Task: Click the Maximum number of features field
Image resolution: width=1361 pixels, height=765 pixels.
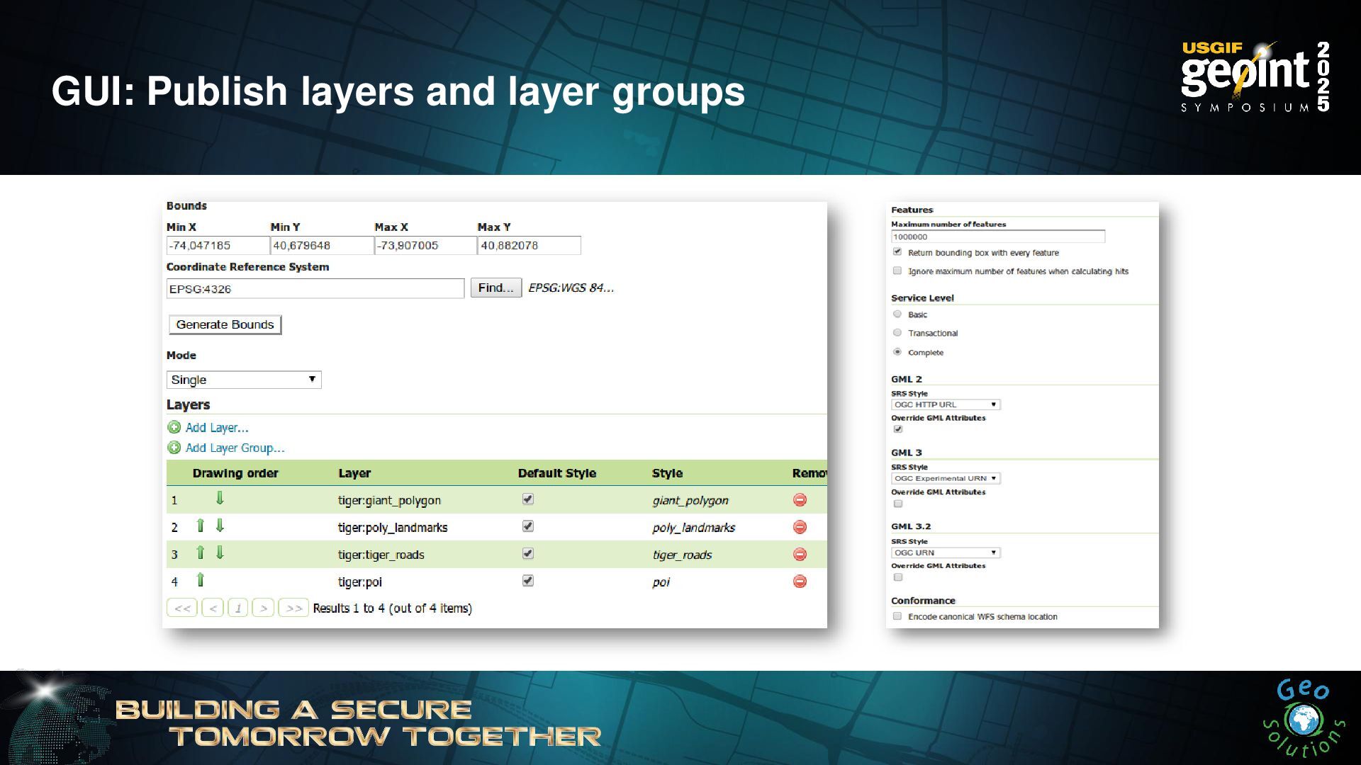Action: click(997, 237)
